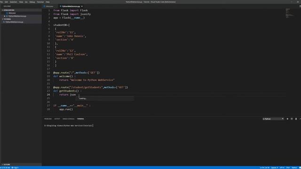Click on 'welcome' function name line 19
The image size is (301, 169).
(64, 76)
